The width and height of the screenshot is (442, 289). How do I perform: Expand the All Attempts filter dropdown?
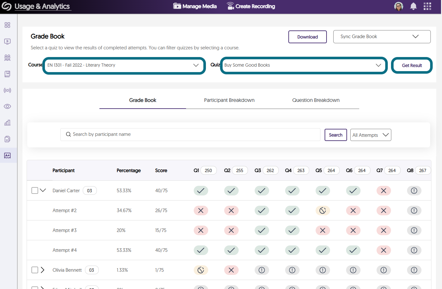click(x=370, y=135)
